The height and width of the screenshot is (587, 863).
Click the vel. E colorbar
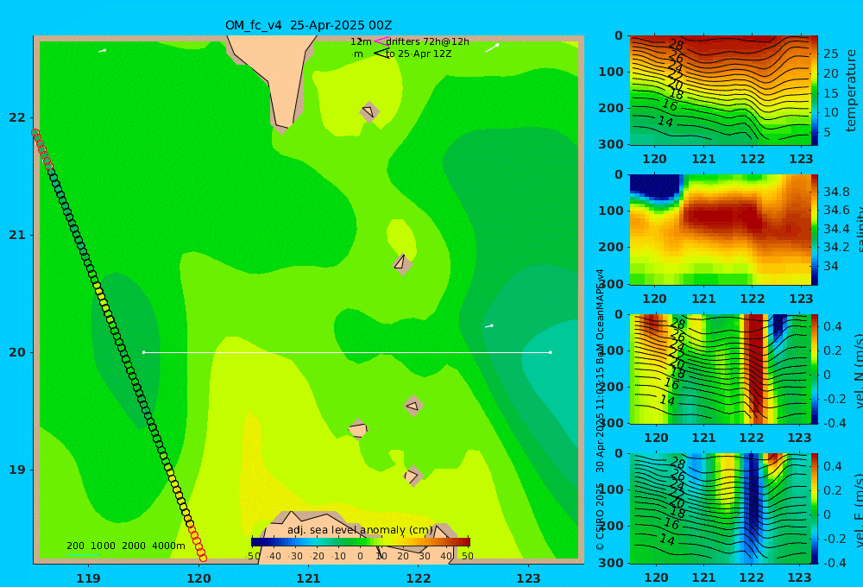tap(814, 508)
